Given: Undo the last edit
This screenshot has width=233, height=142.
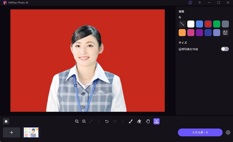Looking at the screenshot, I should pos(107,121).
